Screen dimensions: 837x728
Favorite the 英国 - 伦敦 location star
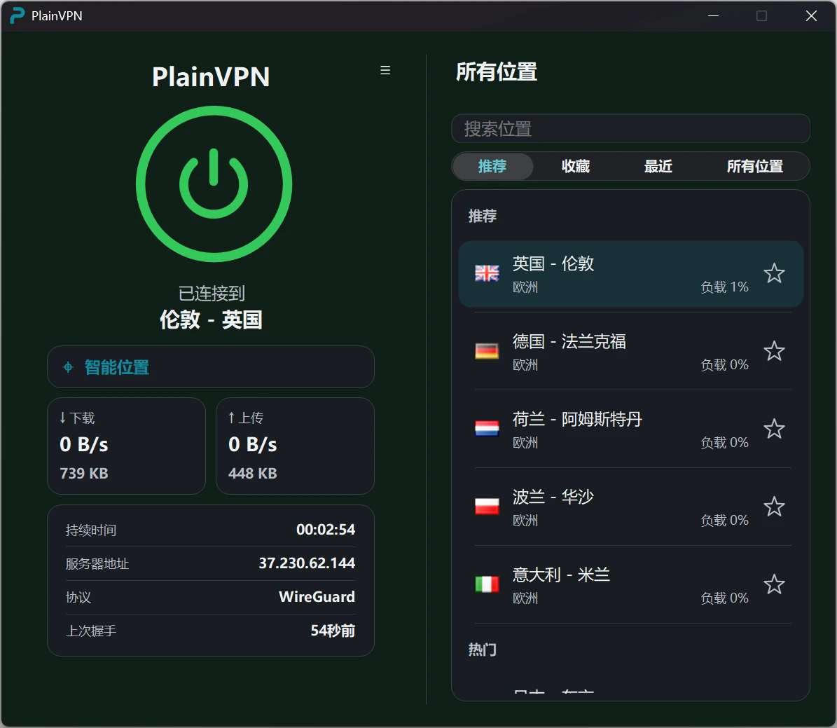[x=773, y=273]
